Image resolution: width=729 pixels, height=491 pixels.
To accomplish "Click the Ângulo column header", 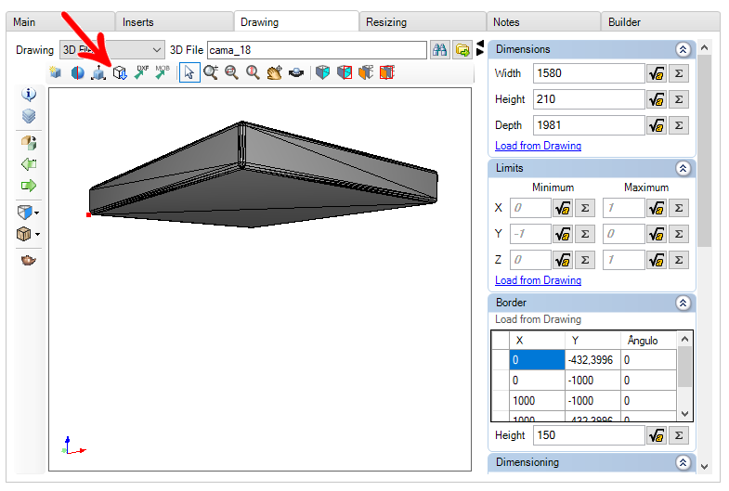I will coord(648,341).
